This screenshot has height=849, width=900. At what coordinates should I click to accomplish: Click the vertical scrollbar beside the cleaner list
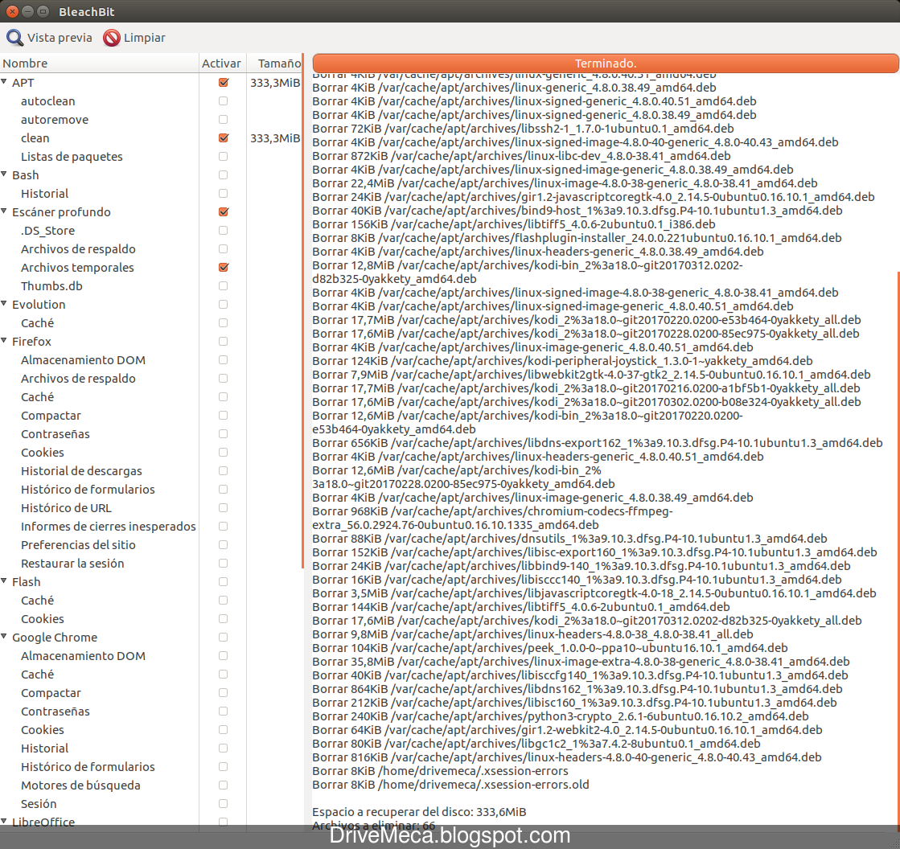coord(302,322)
